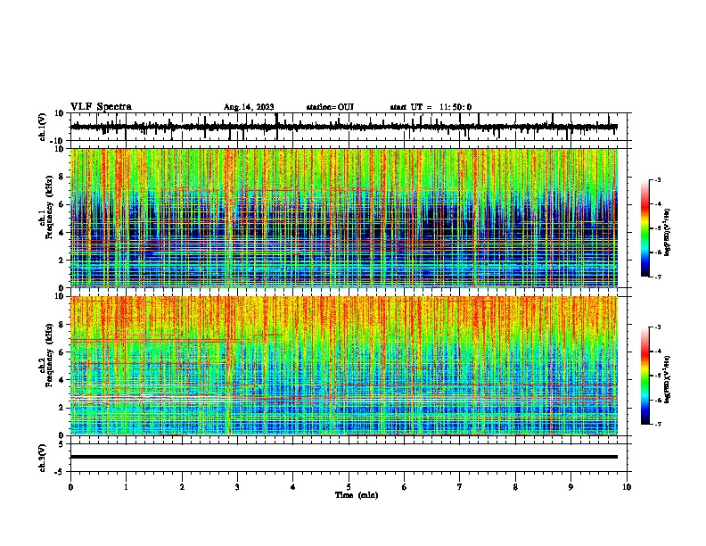The height and width of the screenshot is (546, 706).
Task: Select the date text "Aug.14, 2023"
Action: pos(249,107)
